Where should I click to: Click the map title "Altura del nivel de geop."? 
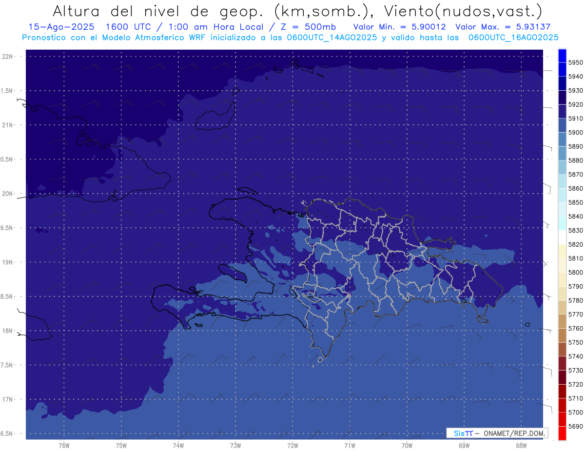pyautogui.click(x=158, y=11)
